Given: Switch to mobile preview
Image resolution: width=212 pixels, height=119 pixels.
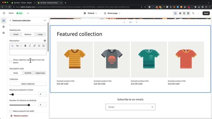Looking at the screenshot, I should pyautogui.click(x=184, y=13).
